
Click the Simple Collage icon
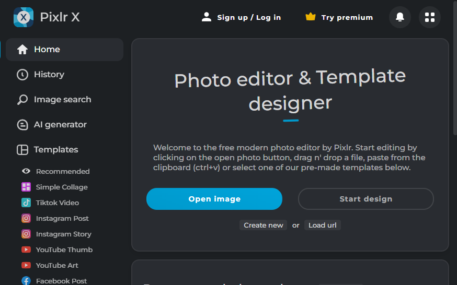tap(26, 187)
